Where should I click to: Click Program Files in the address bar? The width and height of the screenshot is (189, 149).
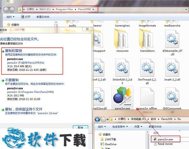64,9
